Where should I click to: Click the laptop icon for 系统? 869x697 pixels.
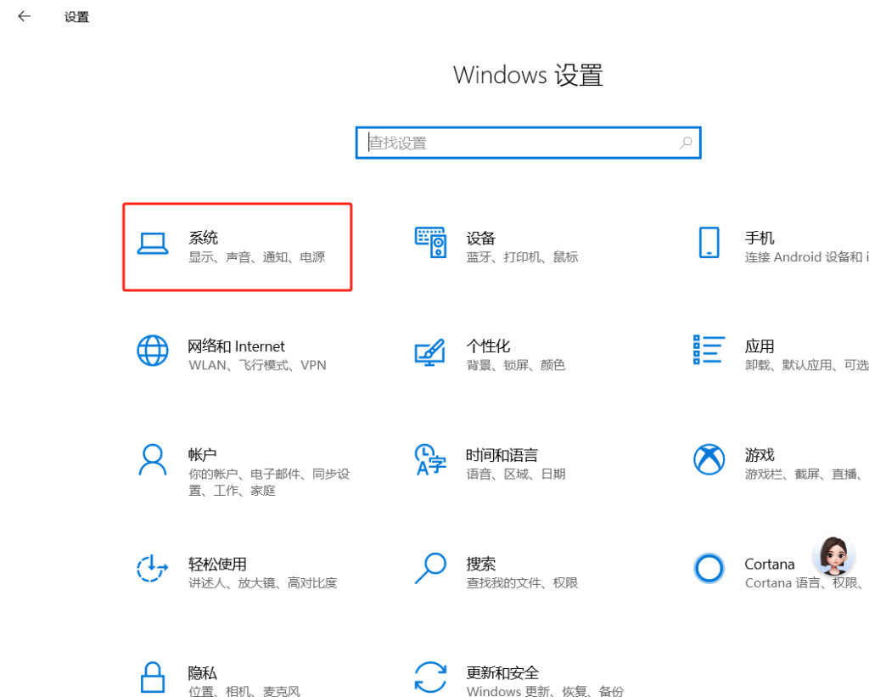(153, 244)
